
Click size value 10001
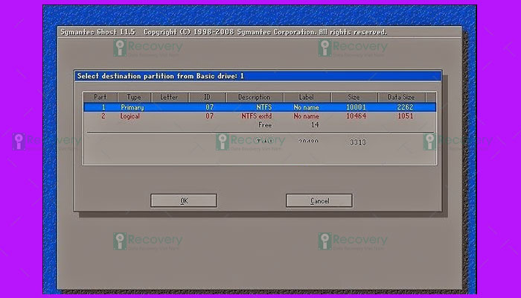(356, 107)
